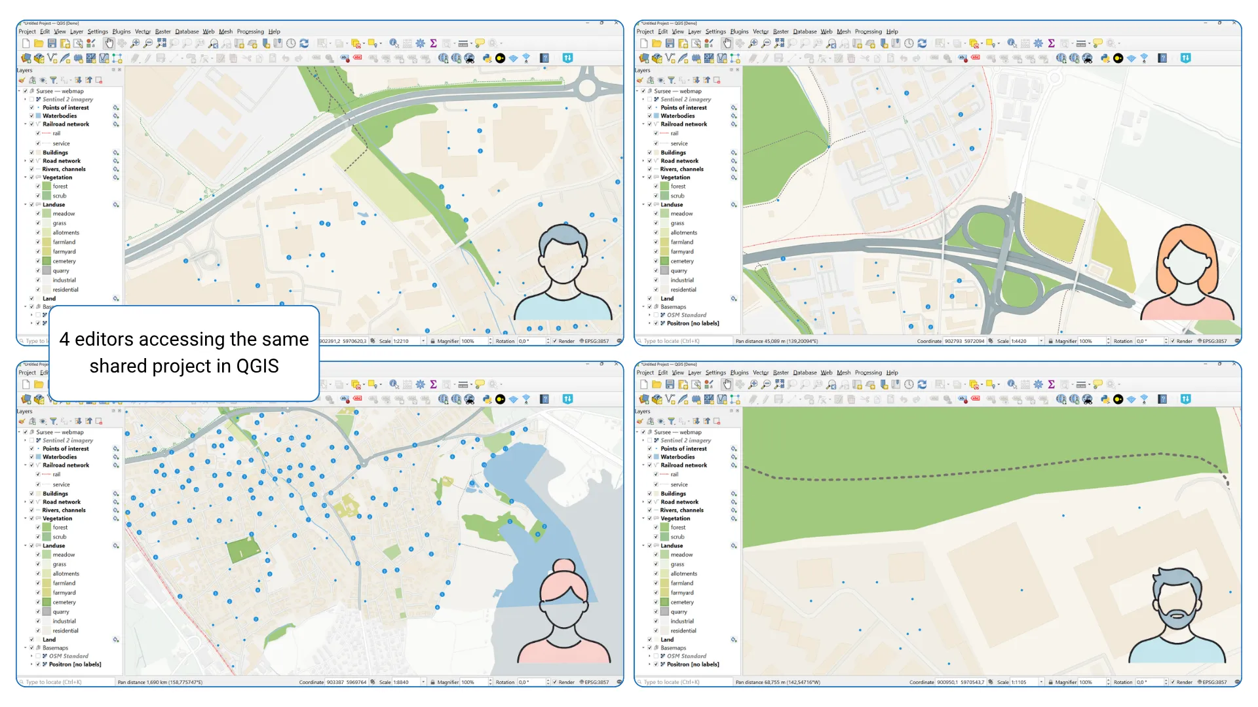Select Identify Features tool in top-right window
The image size is (1258, 707).
point(1012,43)
